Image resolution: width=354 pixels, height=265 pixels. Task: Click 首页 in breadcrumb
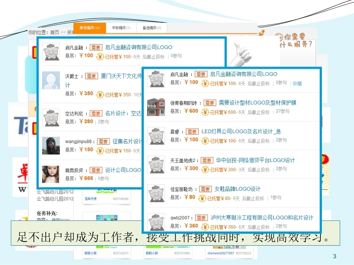55,32
